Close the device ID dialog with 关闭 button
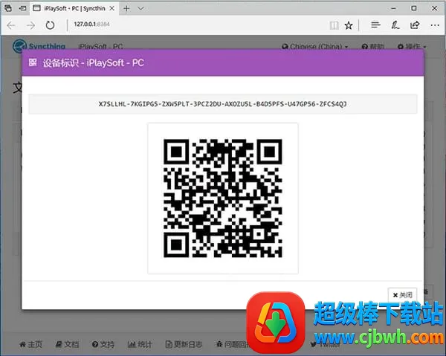Viewport: 446px width, 356px height. tap(402, 295)
